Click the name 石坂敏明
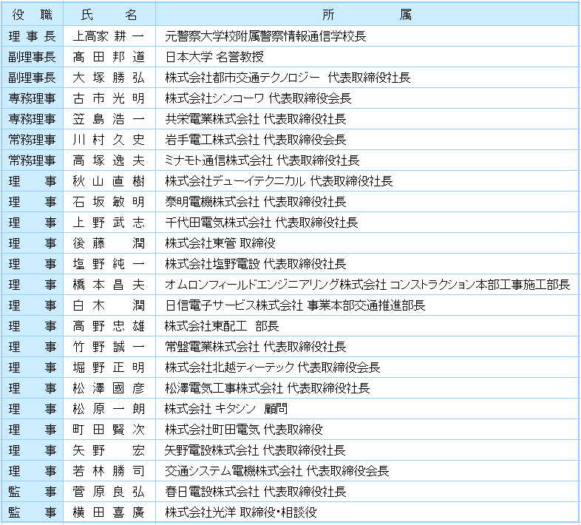The height and width of the screenshot is (525, 581). (109, 202)
